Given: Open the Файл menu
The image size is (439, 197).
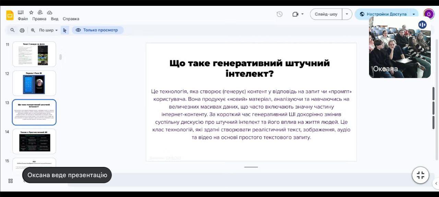Looking at the screenshot, I should [23, 19].
